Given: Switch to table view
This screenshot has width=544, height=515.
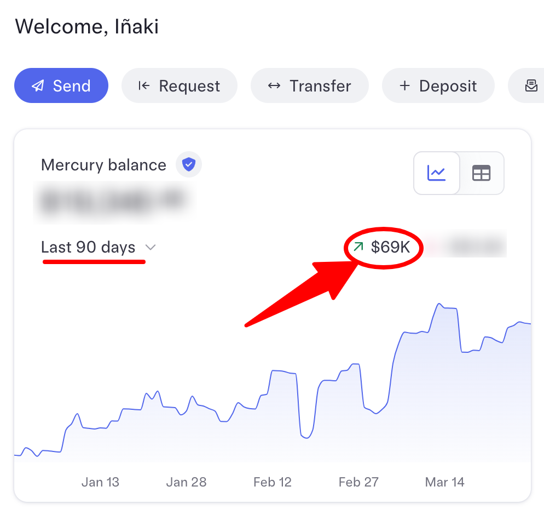Looking at the screenshot, I should tap(481, 173).
